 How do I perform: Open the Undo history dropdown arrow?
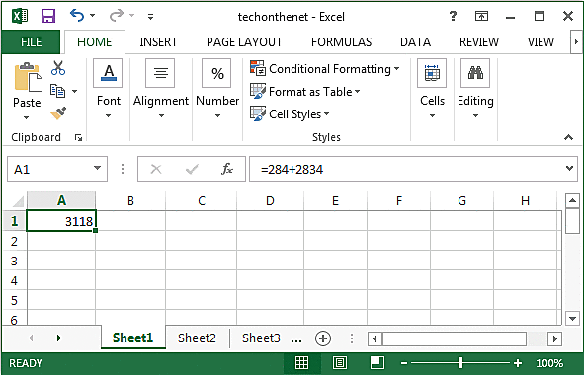pos(92,16)
